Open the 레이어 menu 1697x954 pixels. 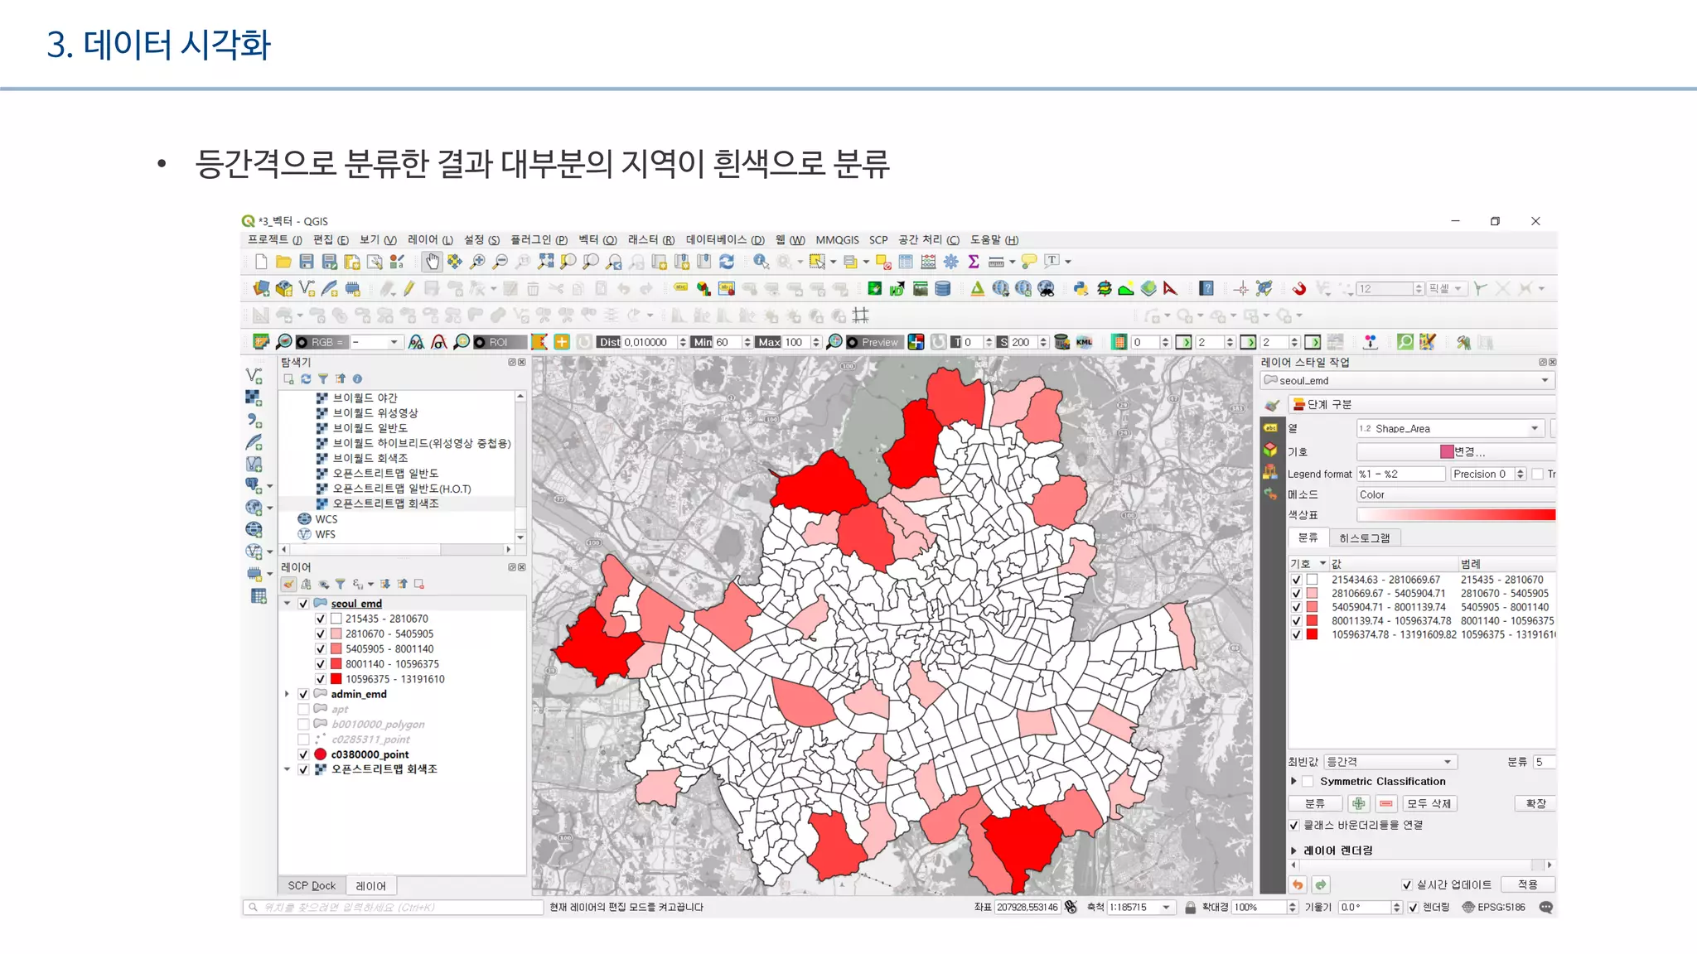point(430,240)
